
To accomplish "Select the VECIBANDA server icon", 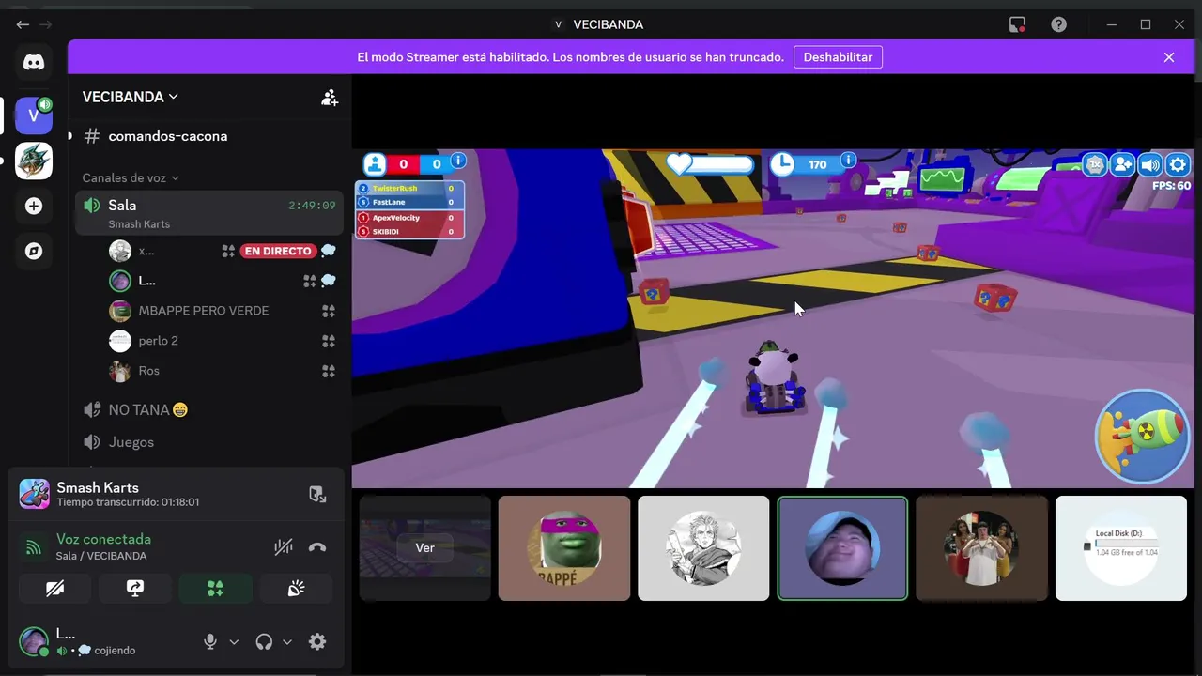I will point(34,115).
